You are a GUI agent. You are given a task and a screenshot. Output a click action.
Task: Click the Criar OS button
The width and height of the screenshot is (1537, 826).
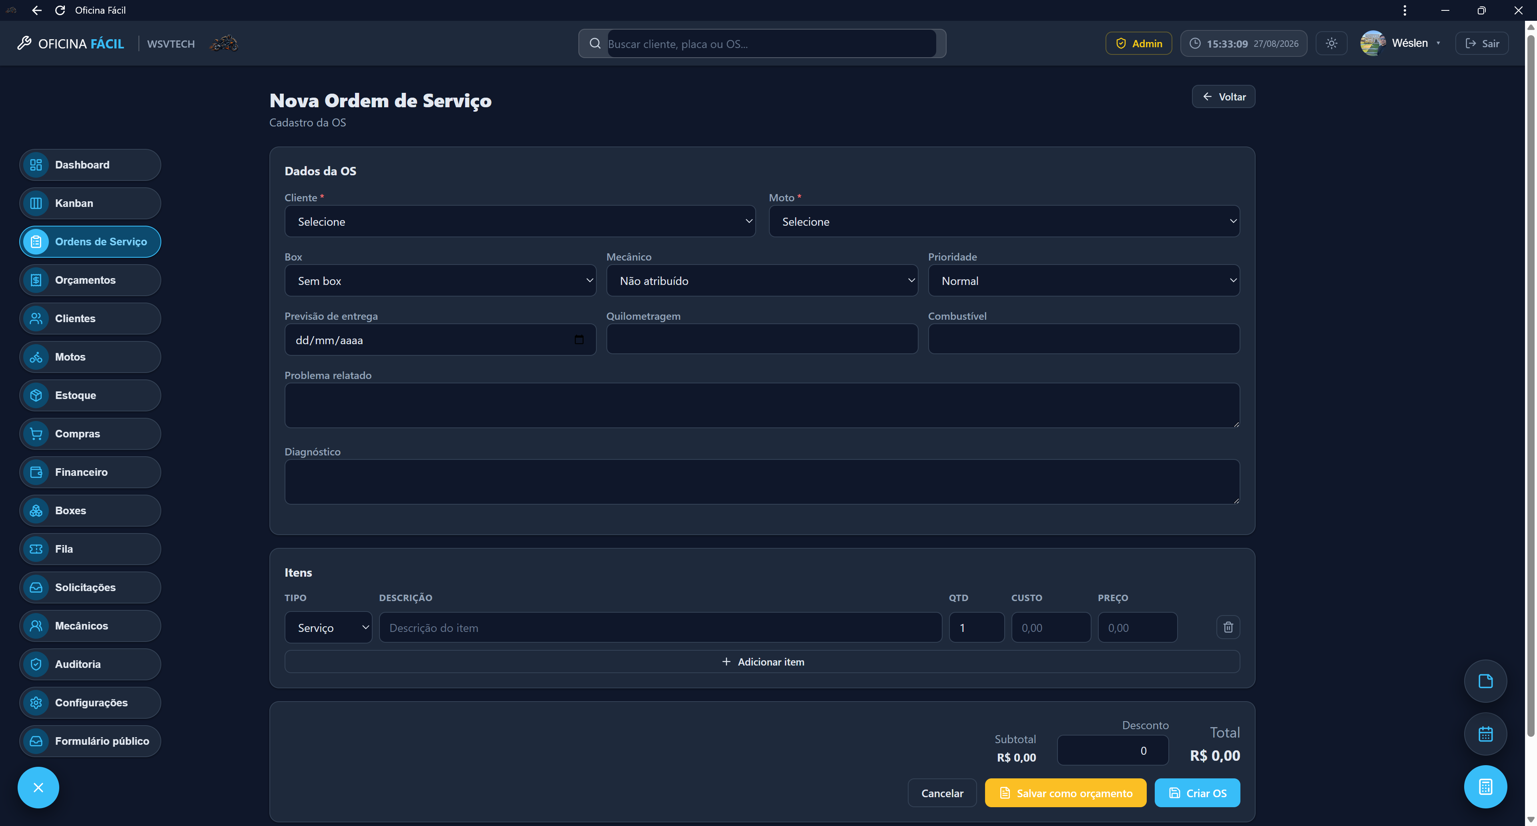(1197, 793)
